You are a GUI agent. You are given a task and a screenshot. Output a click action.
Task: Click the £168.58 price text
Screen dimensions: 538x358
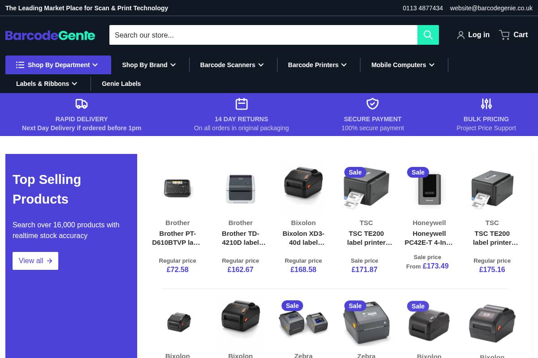[x=304, y=270]
